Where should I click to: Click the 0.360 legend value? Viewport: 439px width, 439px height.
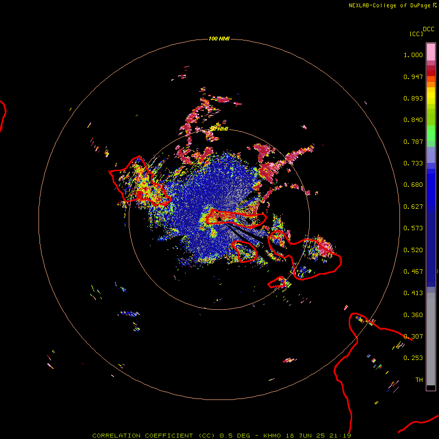pyautogui.click(x=413, y=315)
